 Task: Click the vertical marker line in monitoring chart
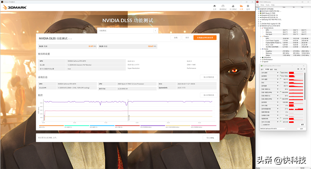pos(128,110)
